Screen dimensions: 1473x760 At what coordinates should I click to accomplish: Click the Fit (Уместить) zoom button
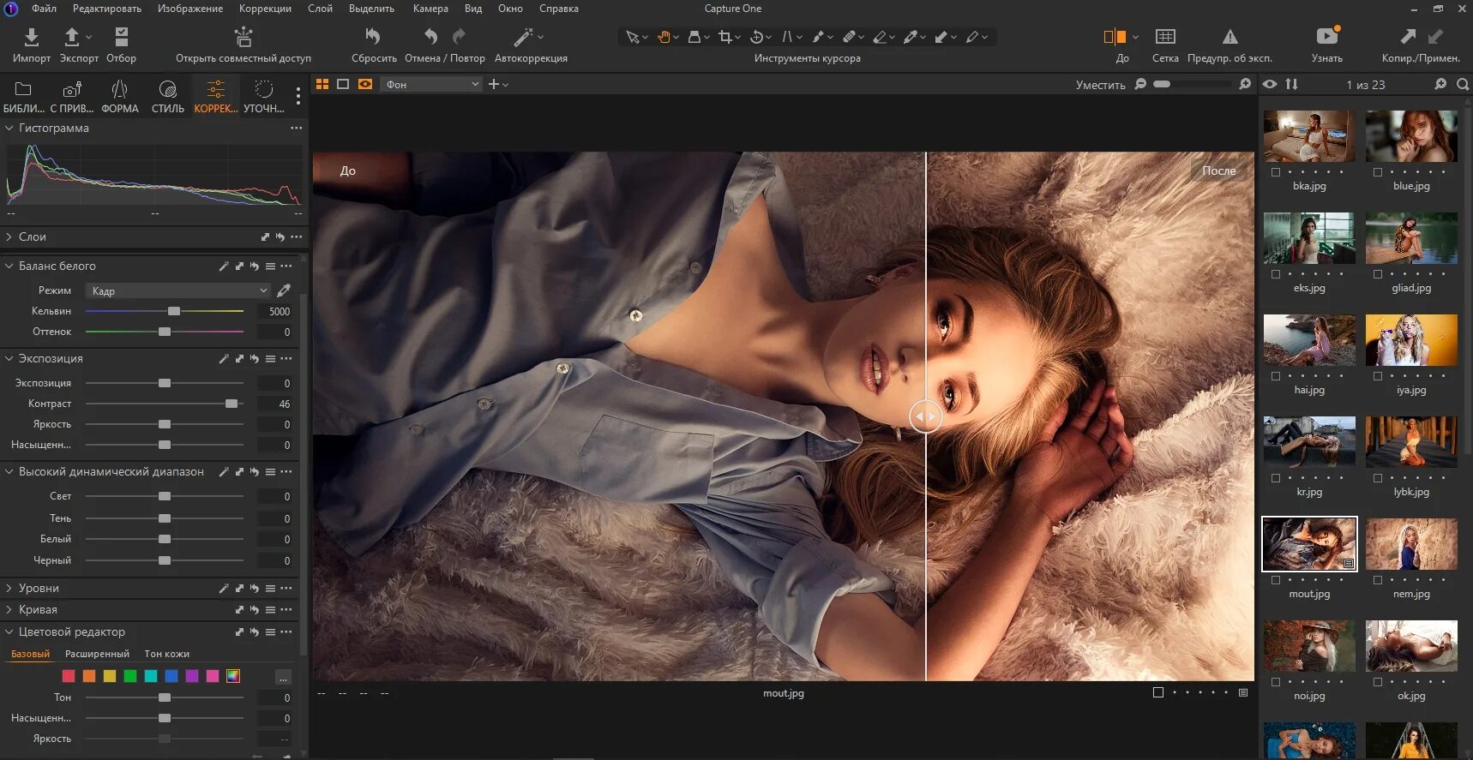click(x=1100, y=85)
